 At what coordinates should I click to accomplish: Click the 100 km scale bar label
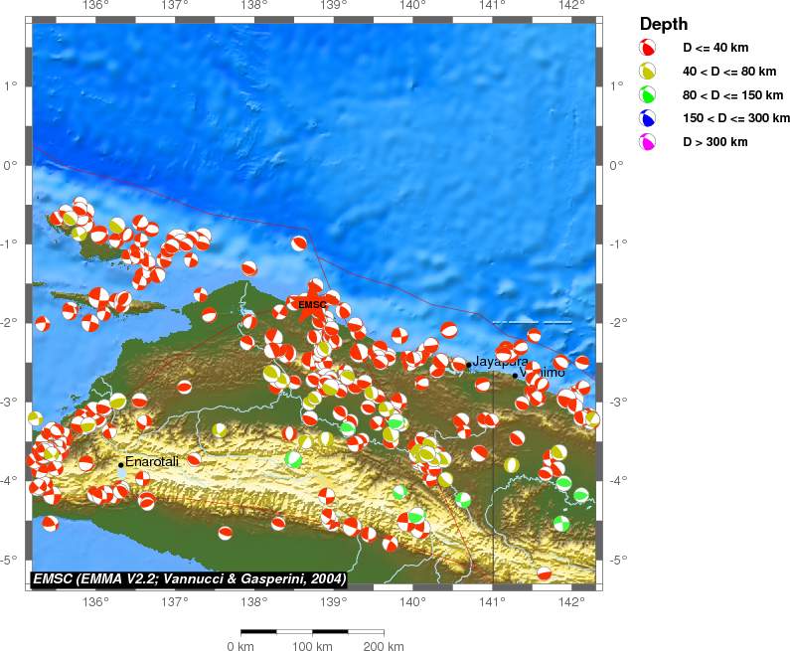[313, 647]
